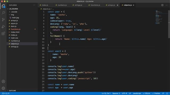The image size is (170, 95).
Task: Click objects.js in the breadcrumb
Action: click(46, 9)
